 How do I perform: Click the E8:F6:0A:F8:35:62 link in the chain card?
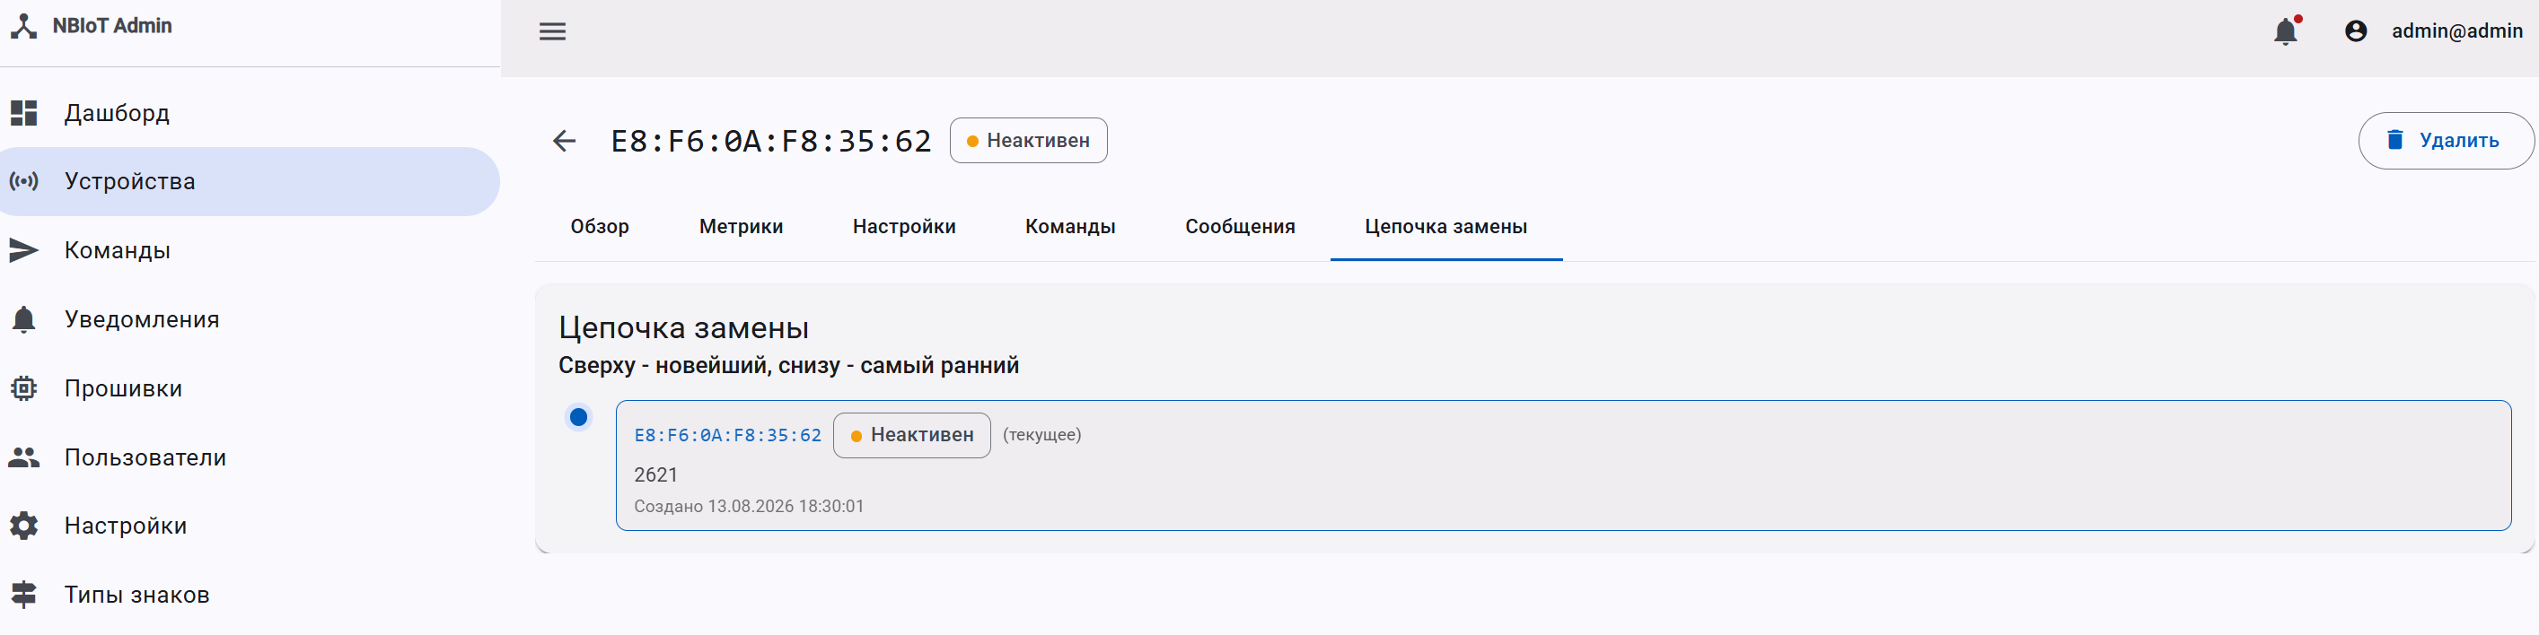[x=727, y=435]
